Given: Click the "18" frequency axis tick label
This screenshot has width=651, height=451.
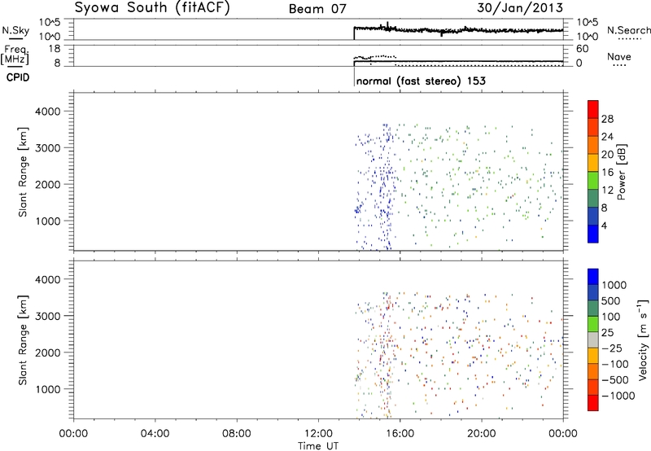Looking at the screenshot, I should (55, 49).
